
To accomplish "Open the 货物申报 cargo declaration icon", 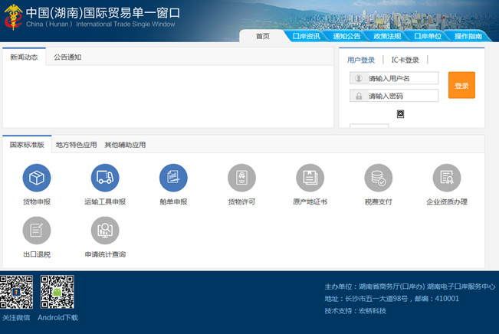I will [37, 178].
